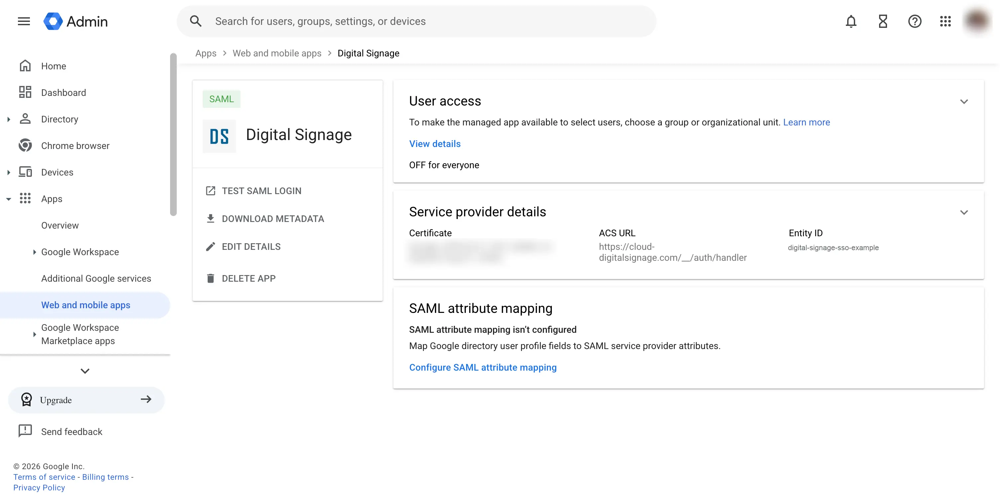Focus the search users and settings field
Screen dimensions: 1000x501
pyautogui.click(x=417, y=21)
